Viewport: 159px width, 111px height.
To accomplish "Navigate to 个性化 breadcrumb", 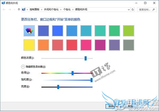I will pos(67,10).
